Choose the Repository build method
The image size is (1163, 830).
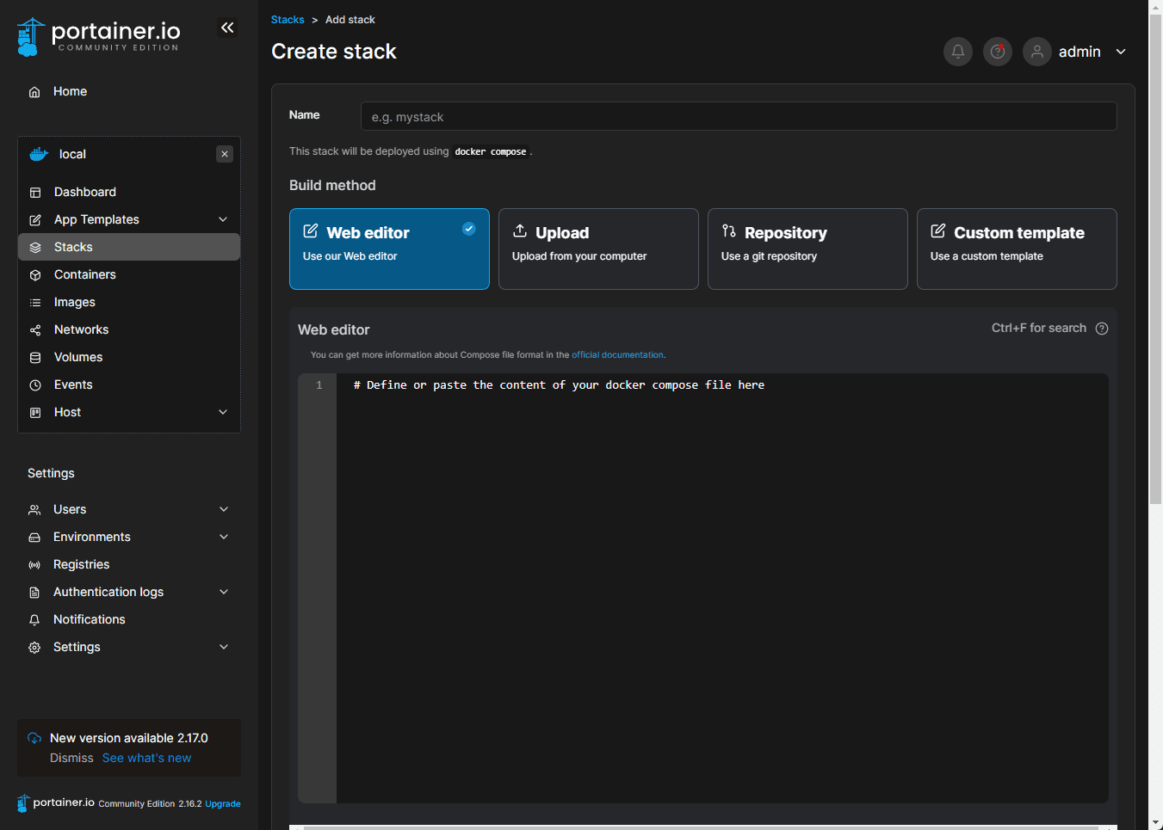[807, 249]
